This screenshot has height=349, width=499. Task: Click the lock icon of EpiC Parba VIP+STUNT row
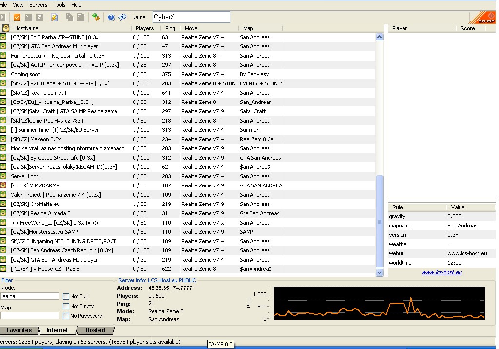click(x=3, y=37)
